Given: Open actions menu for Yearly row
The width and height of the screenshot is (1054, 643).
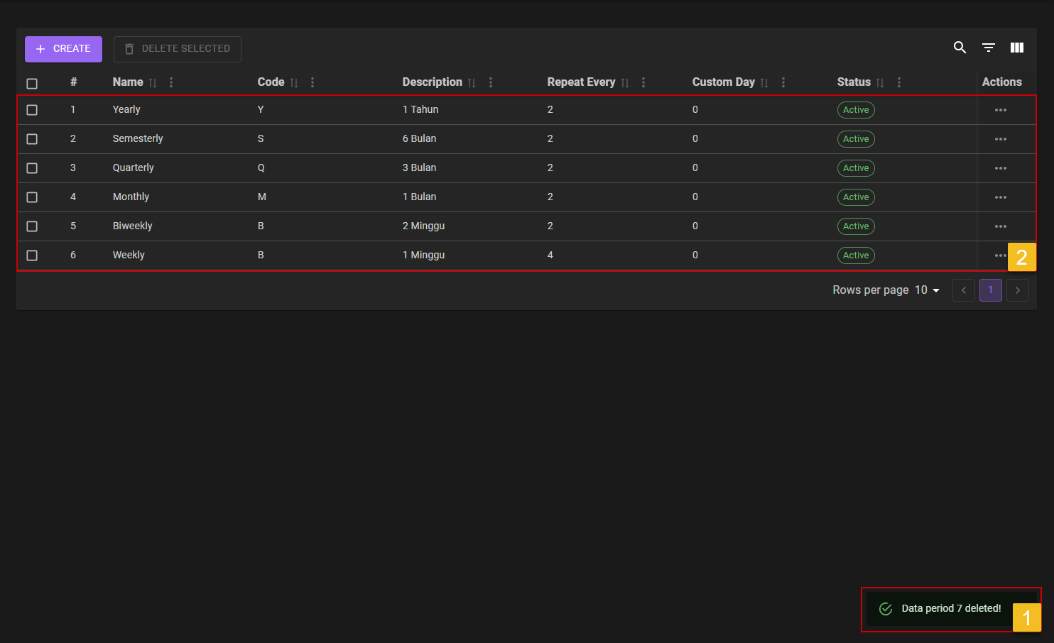Looking at the screenshot, I should point(1000,110).
